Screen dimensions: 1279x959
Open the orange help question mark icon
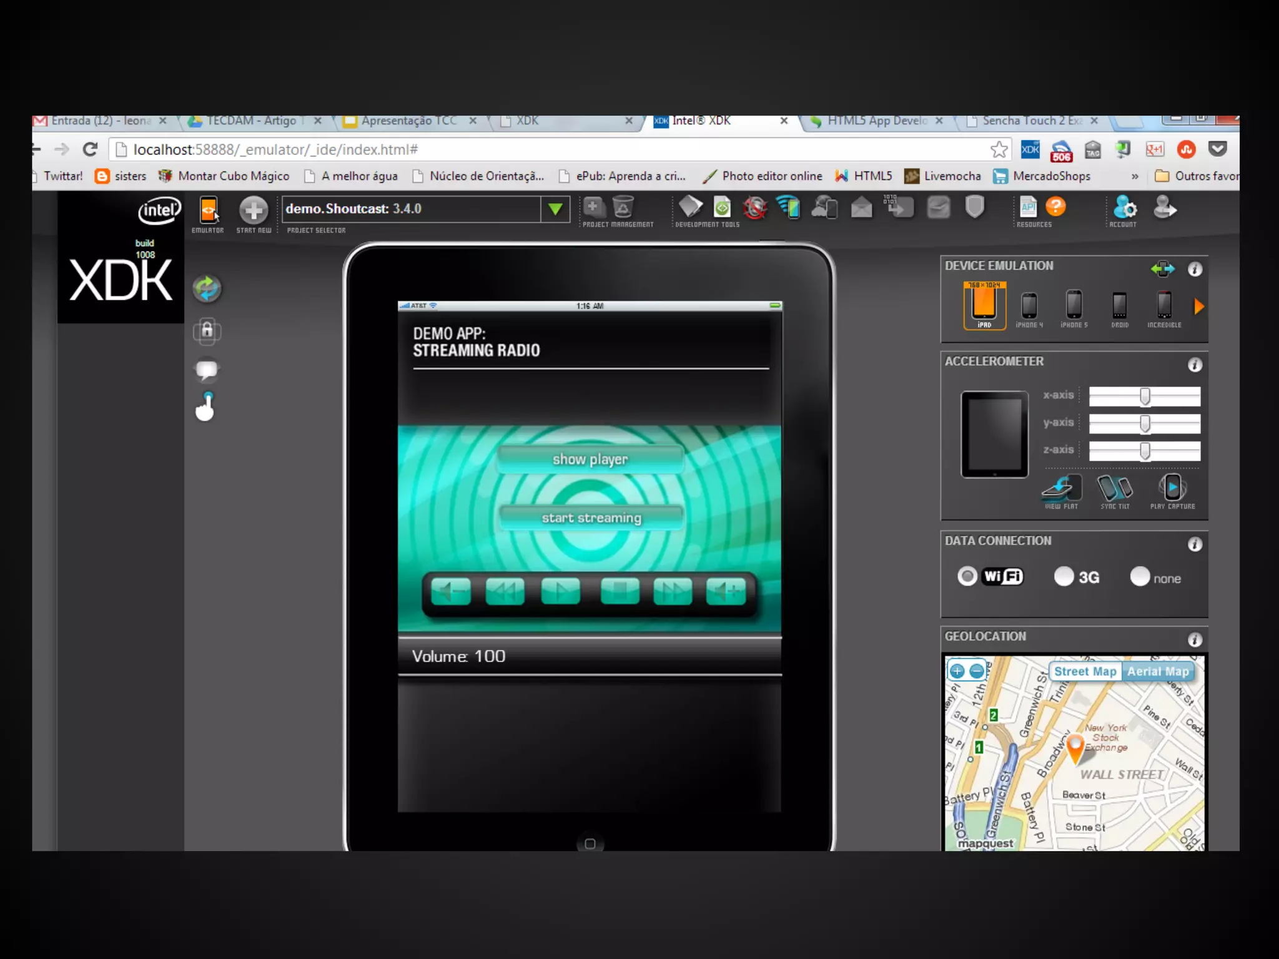(x=1055, y=207)
